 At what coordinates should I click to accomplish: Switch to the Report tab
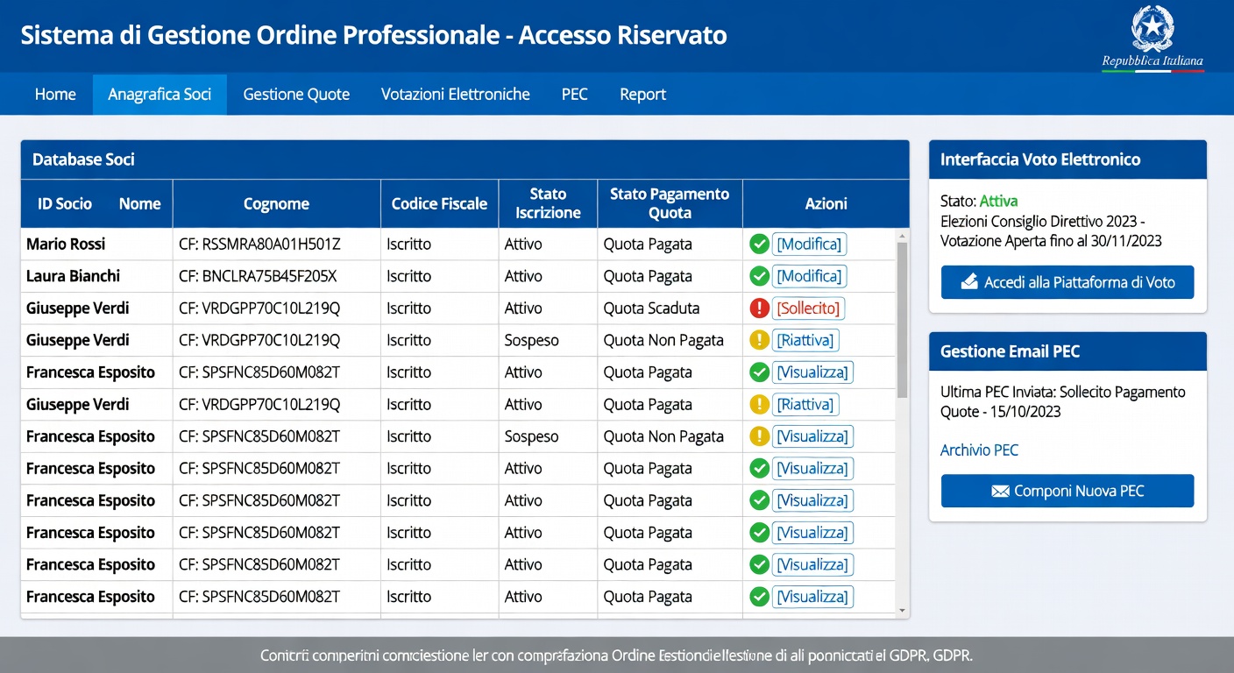click(x=642, y=94)
